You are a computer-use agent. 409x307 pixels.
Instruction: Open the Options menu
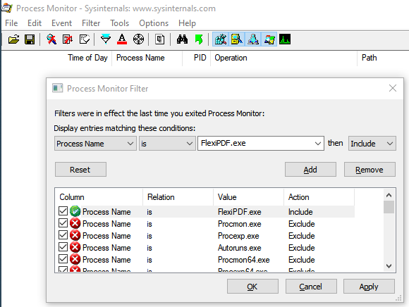click(154, 23)
